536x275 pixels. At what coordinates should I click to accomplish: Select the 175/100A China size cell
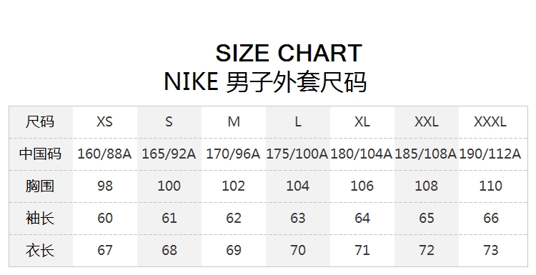tap(297, 154)
